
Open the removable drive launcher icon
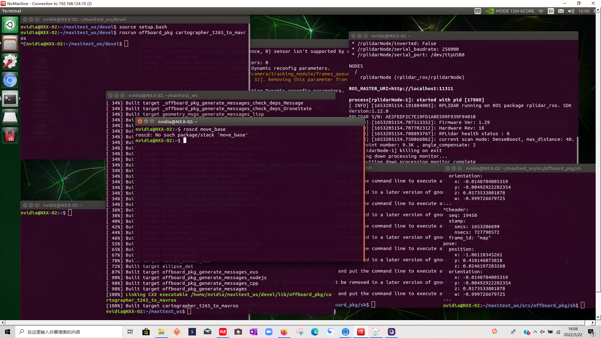coord(10,117)
